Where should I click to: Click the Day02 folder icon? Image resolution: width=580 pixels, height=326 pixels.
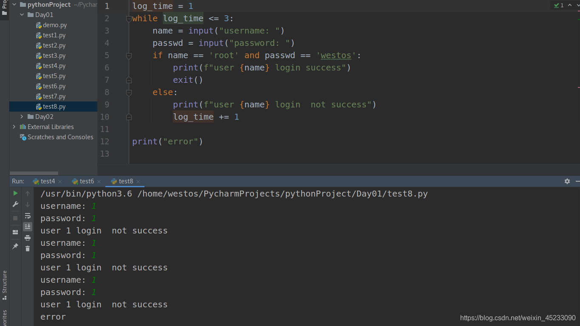pos(31,117)
